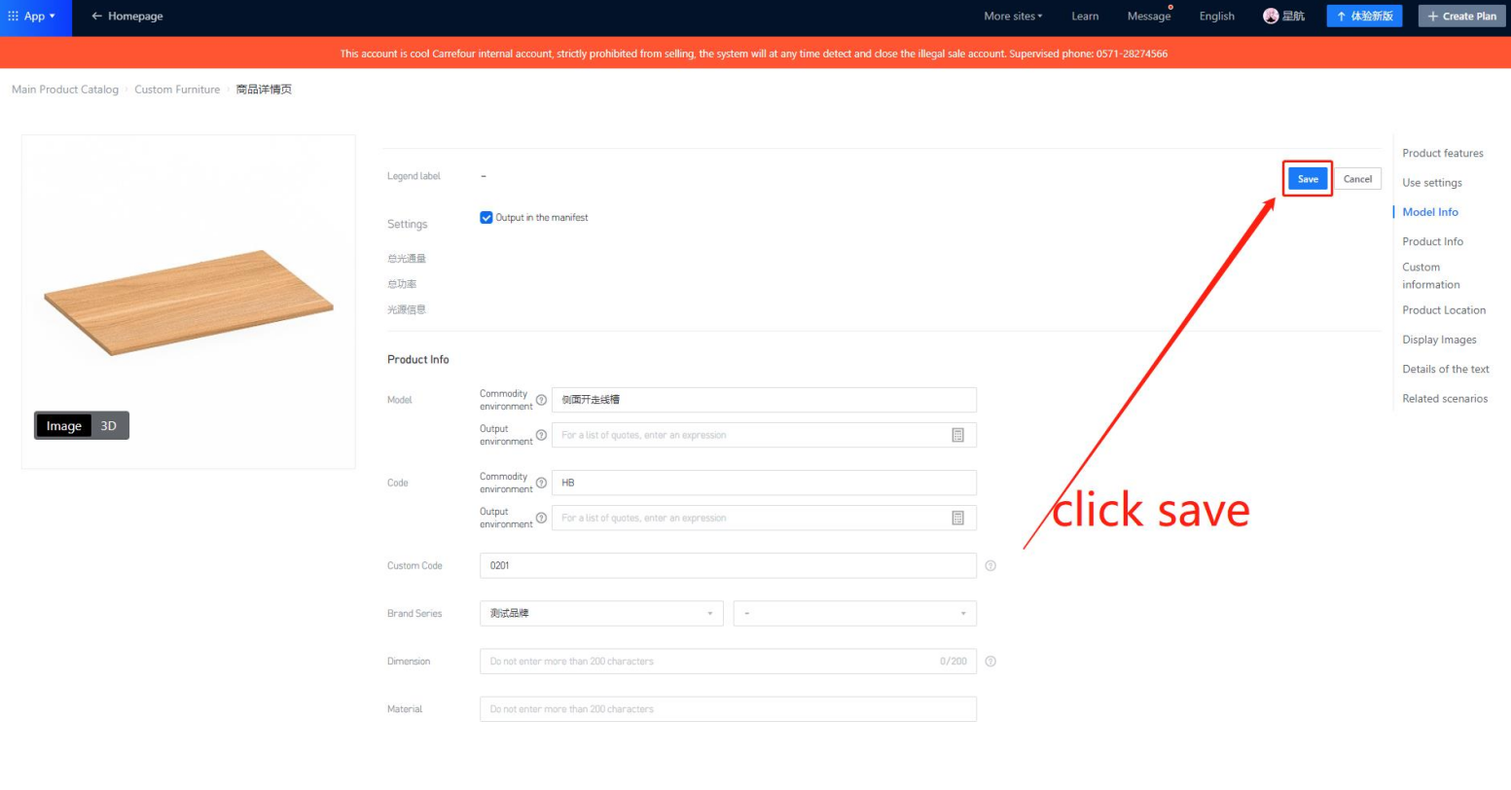Open the 星航 user avatar menu

tap(1284, 17)
